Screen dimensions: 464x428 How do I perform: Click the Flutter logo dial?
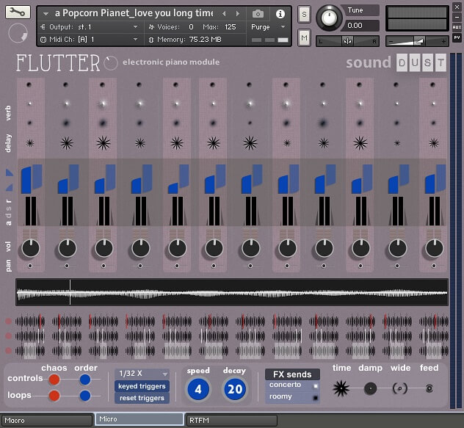point(111,62)
